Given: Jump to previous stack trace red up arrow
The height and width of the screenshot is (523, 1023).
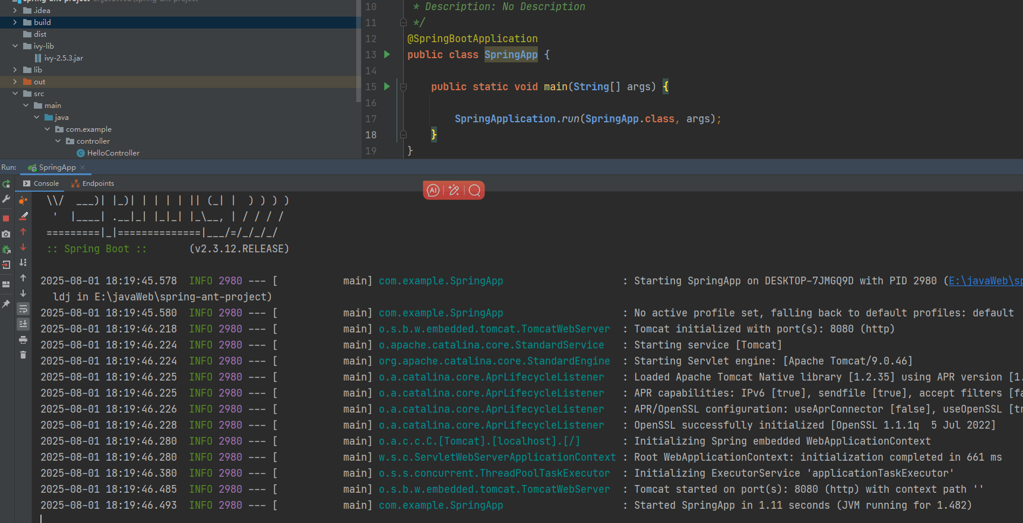Looking at the screenshot, I should pyautogui.click(x=23, y=232).
